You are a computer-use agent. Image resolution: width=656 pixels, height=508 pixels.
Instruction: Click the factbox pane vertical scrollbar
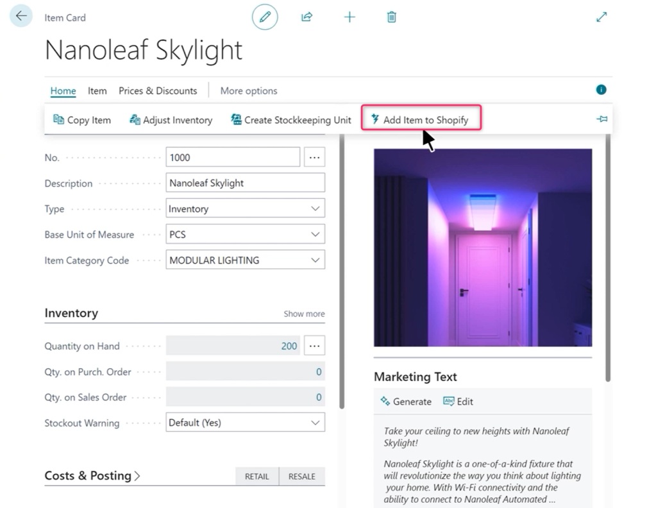point(608,258)
